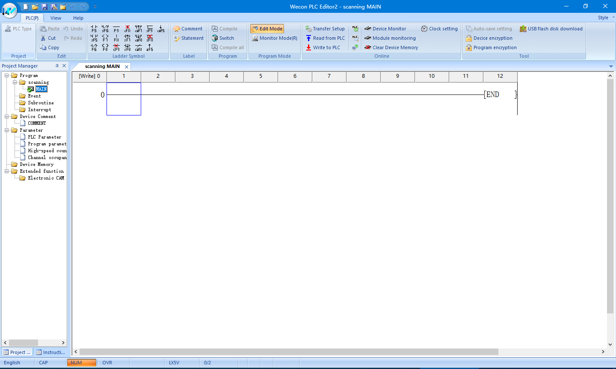Insert output coil symbol (F7)
The height and width of the screenshot is (369, 616).
(x=105, y=38)
